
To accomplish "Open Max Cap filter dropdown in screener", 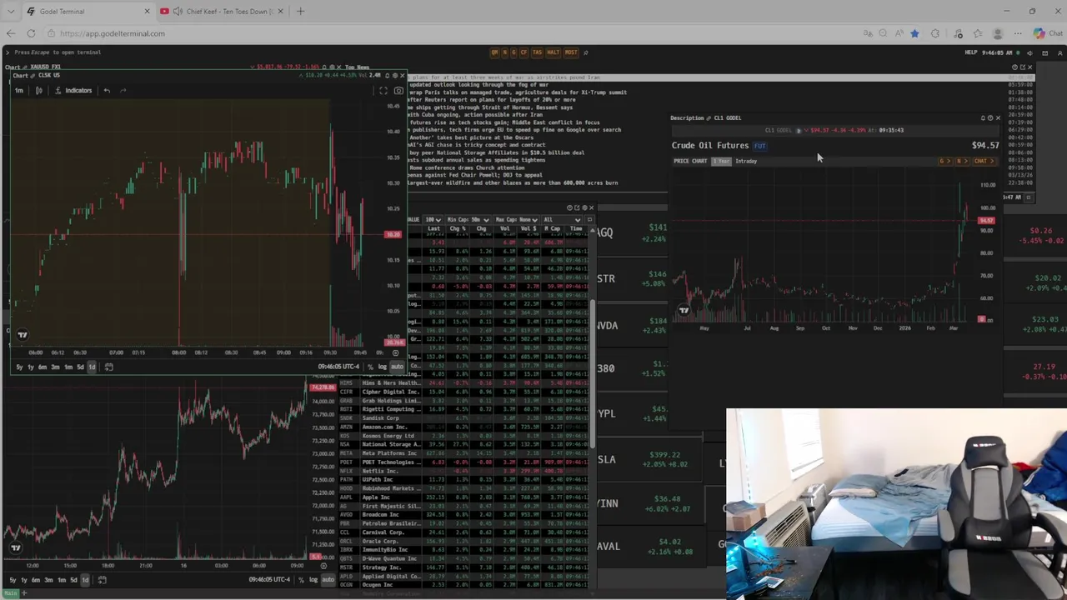I will pyautogui.click(x=517, y=220).
